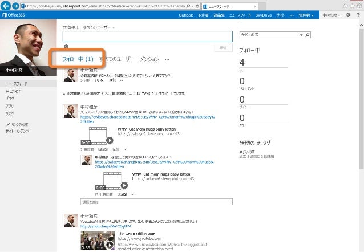Open the Office 365 logo link

[14, 15]
